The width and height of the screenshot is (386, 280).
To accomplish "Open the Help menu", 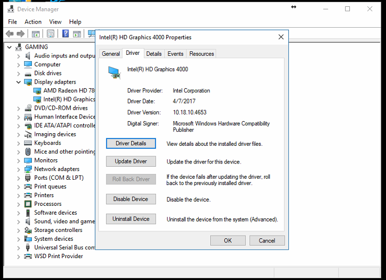I will pyautogui.click(x=75, y=22).
